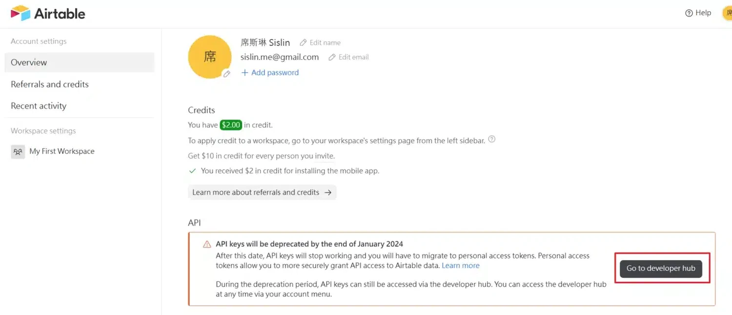Click the large yellow profile avatar

click(209, 57)
